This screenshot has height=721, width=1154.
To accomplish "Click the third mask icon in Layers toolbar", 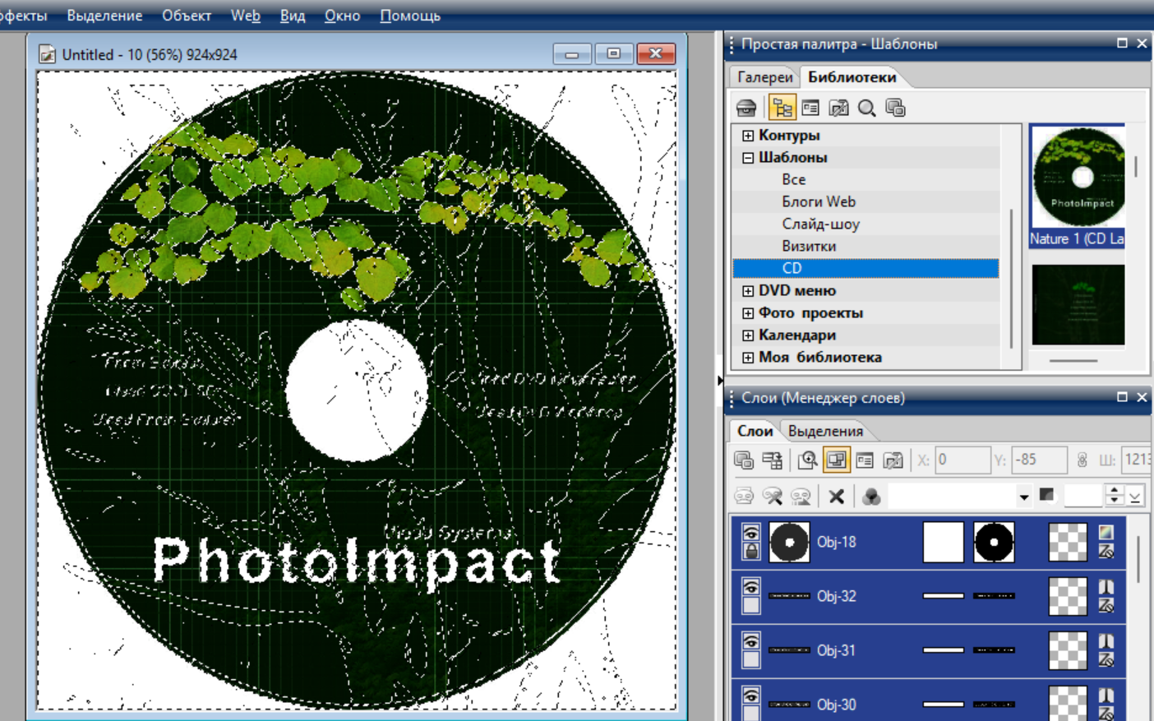I will pyautogui.click(x=801, y=496).
